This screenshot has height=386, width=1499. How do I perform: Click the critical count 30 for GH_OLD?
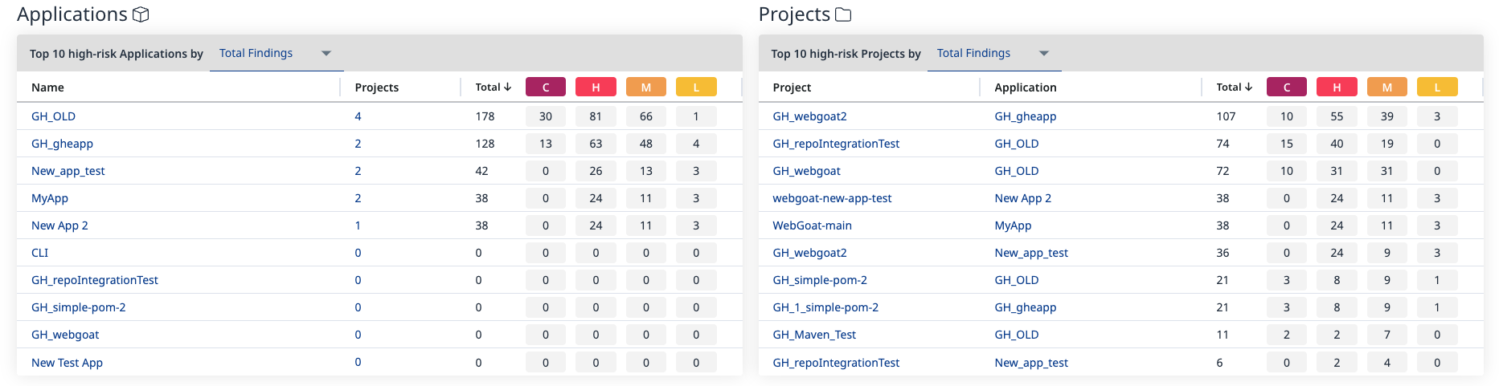point(545,116)
